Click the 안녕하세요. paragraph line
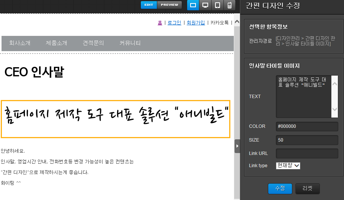The height and width of the screenshot is (200, 344). (x=13, y=151)
